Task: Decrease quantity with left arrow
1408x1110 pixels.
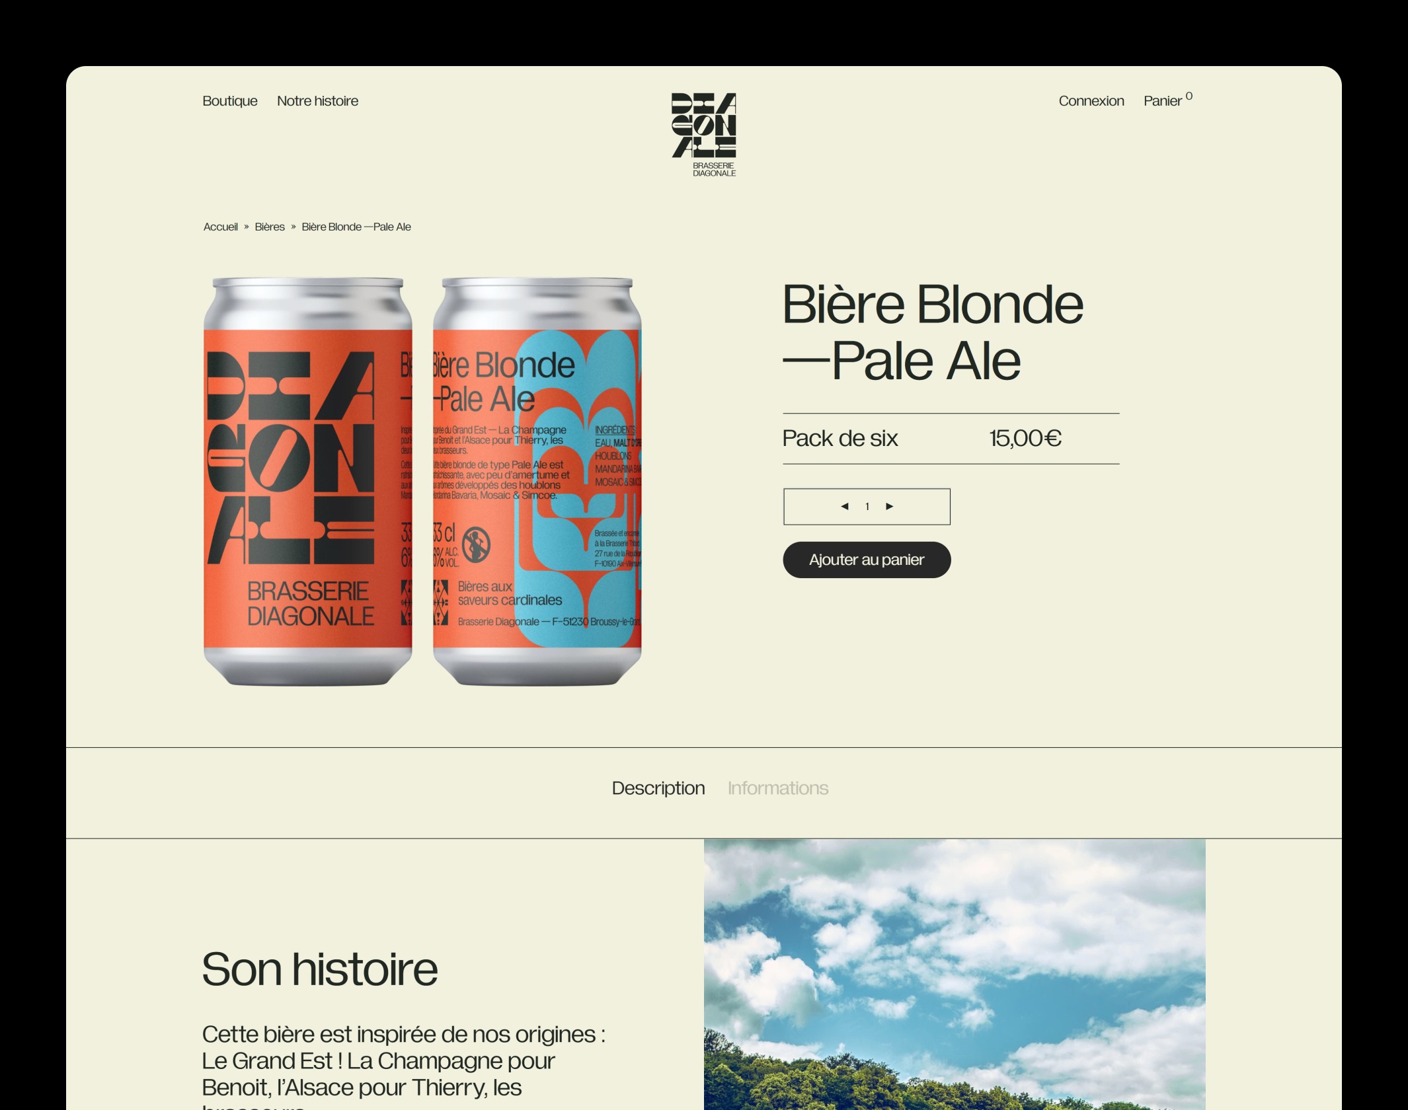Action: point(845,507)
